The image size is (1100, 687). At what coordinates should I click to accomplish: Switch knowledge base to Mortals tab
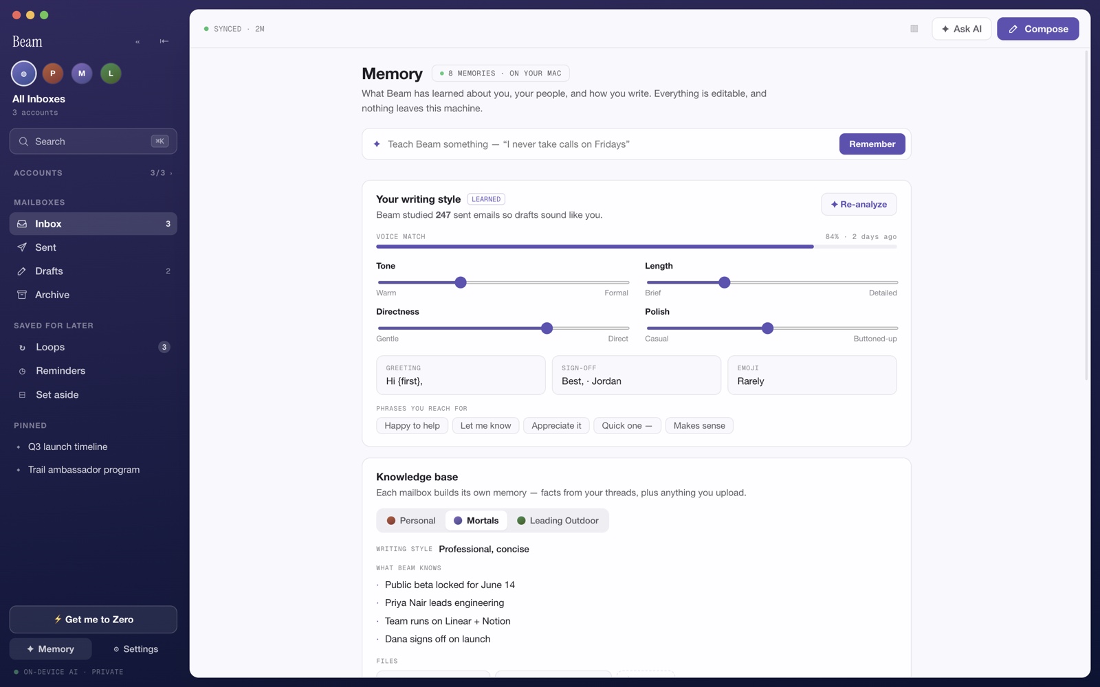(476, 521)
